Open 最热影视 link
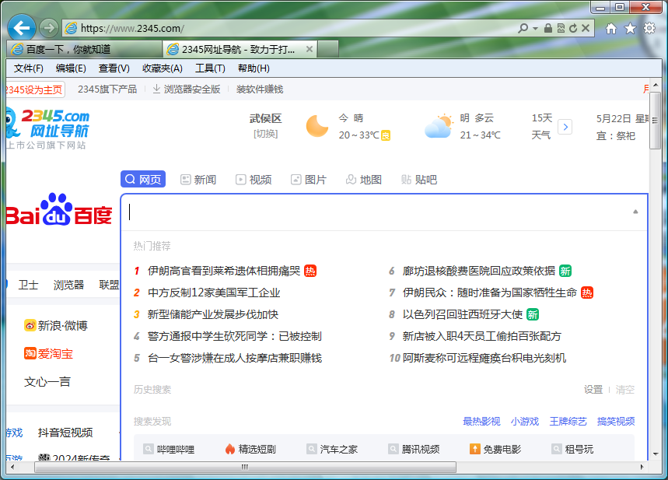 tap(482, 421)
